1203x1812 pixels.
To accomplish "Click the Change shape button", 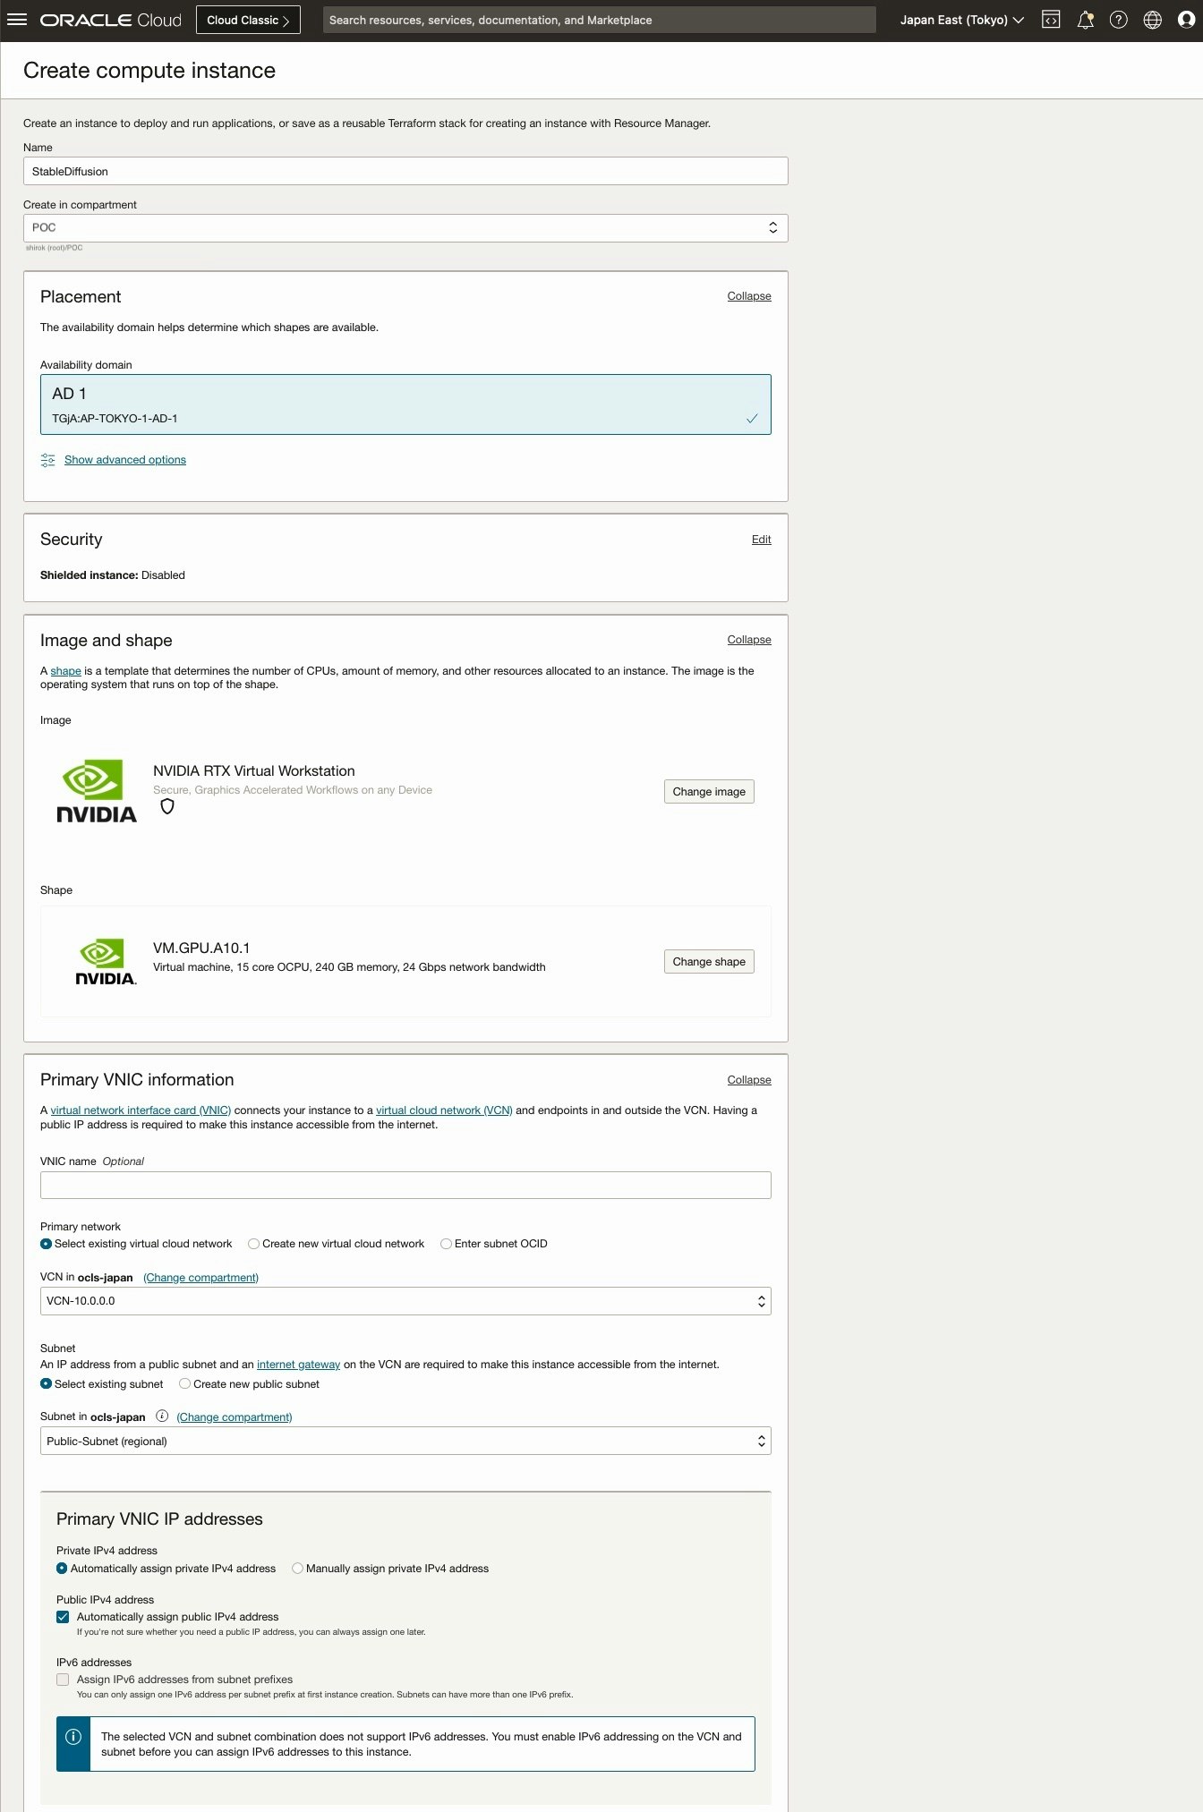I will click(709, 962).
